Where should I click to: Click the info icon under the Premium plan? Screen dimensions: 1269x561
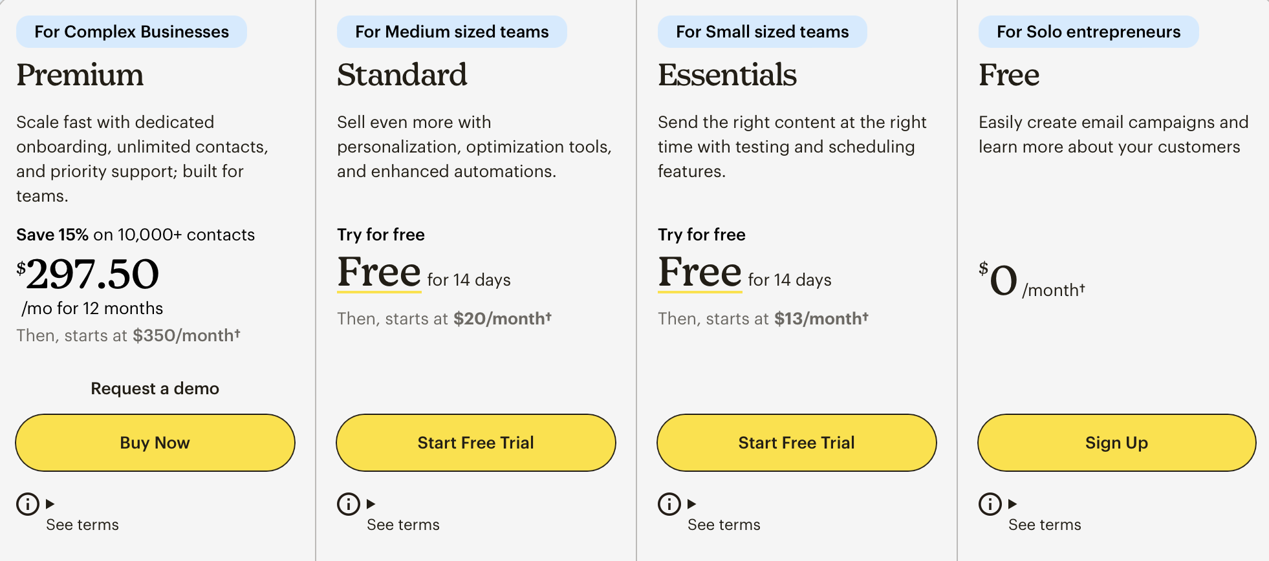click(27, 504)
